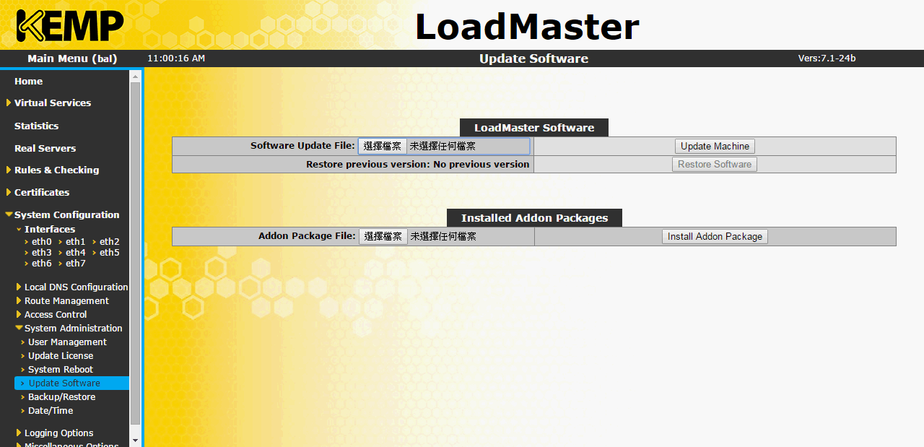Open the Home menu item

coord(28,82)
